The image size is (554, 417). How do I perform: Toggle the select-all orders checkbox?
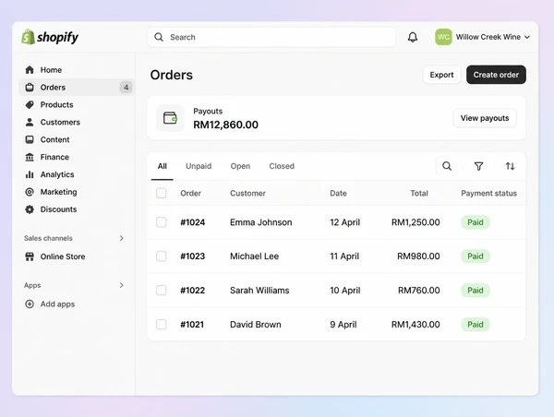point(162,193)
